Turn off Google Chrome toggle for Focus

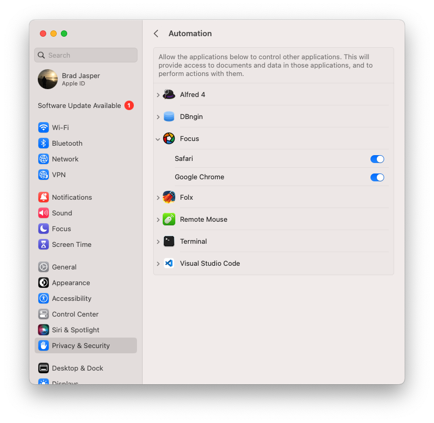377,177
